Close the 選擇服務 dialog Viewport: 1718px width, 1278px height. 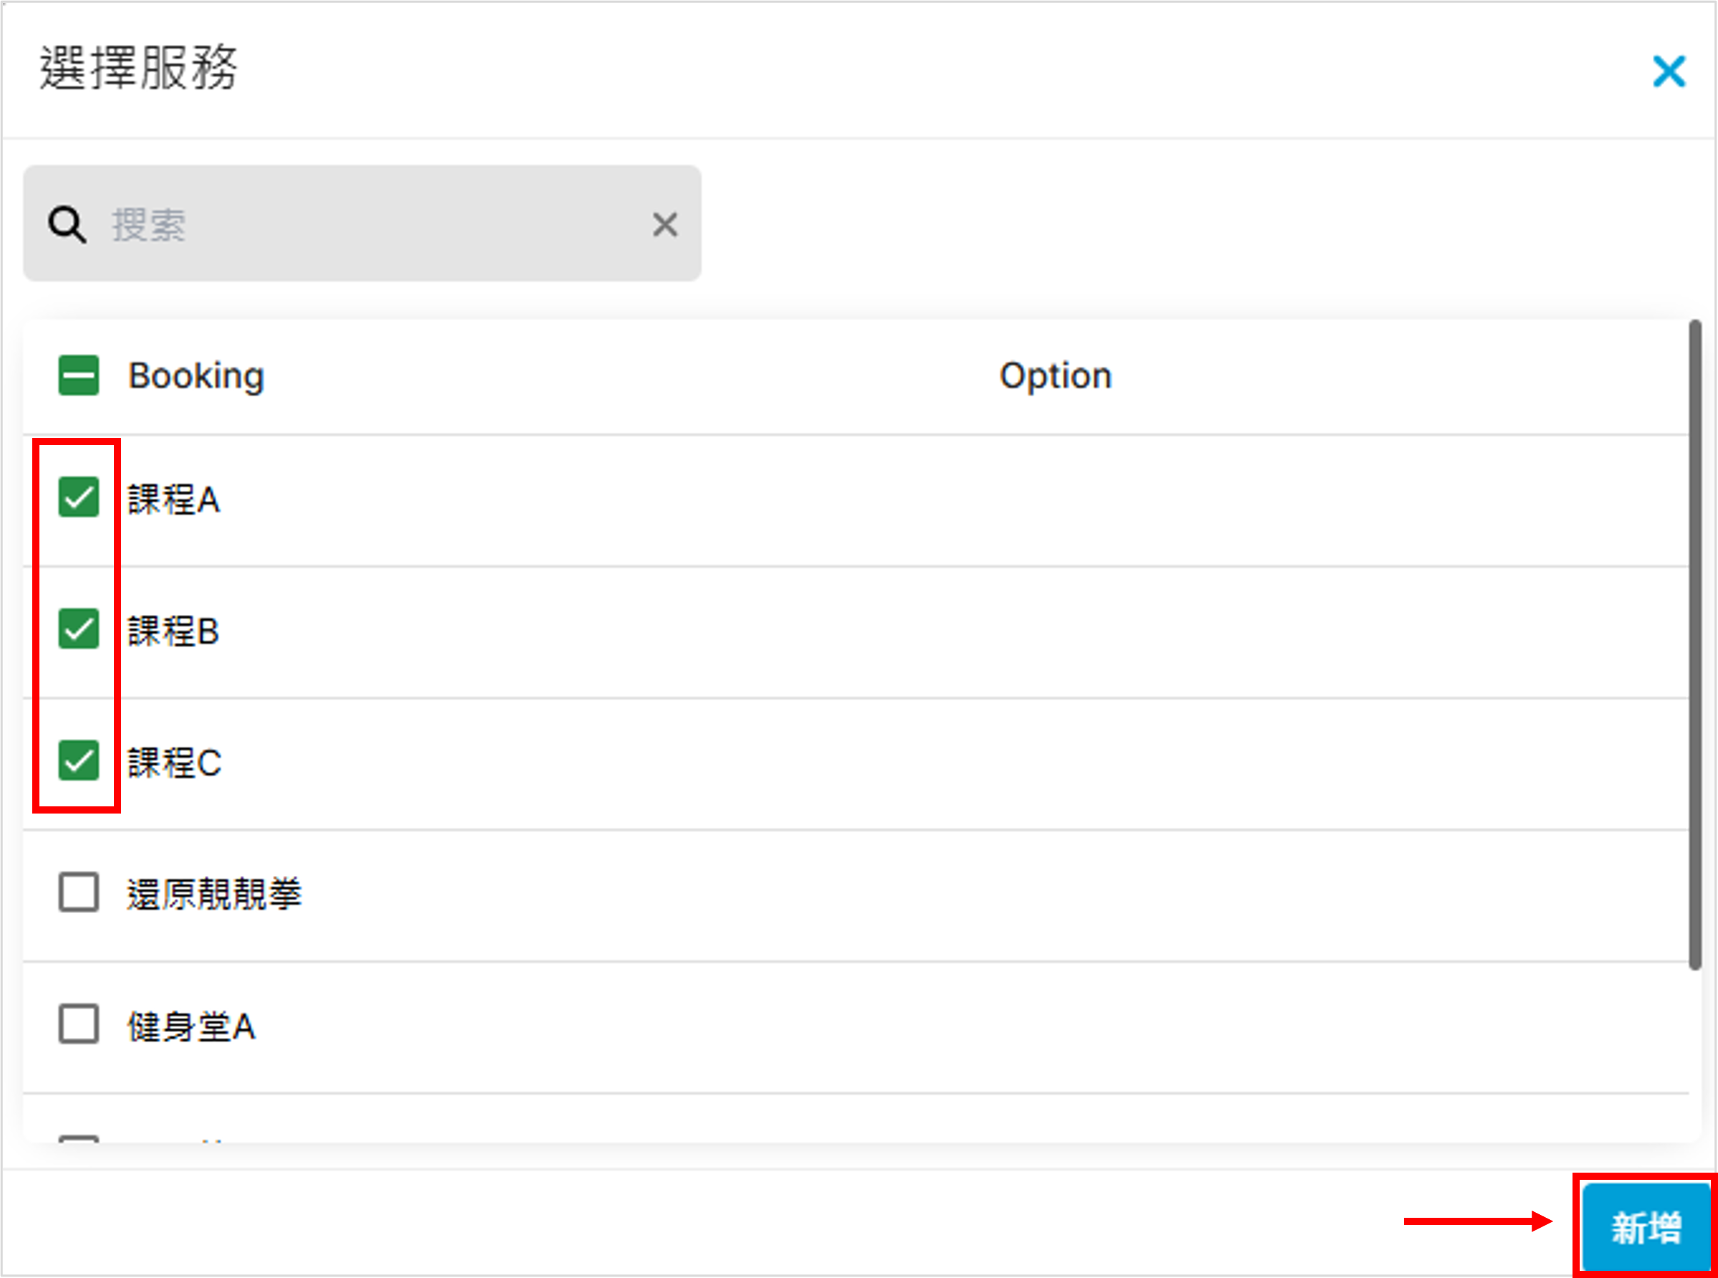pos(1668,72)
